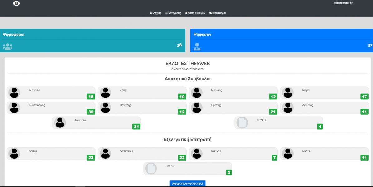This screenshot has height=187, width=373.
Task: Click Κωνσταντίνος candidate avatar
Action: (13, 108)
